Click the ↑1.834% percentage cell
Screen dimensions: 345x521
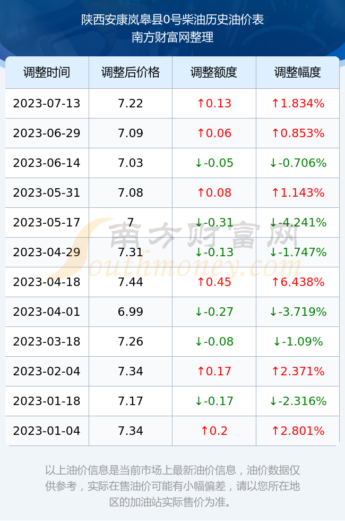298,103
